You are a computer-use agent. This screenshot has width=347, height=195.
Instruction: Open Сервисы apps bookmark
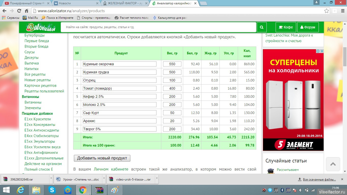click(x=11, y=18)
